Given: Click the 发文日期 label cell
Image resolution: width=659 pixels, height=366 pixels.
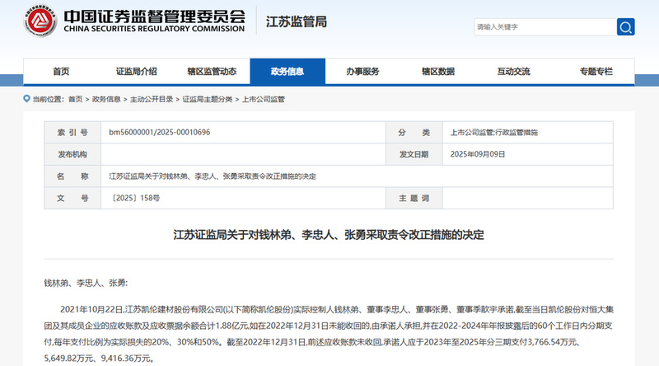Looking at the screenshot, I should 414,154.
